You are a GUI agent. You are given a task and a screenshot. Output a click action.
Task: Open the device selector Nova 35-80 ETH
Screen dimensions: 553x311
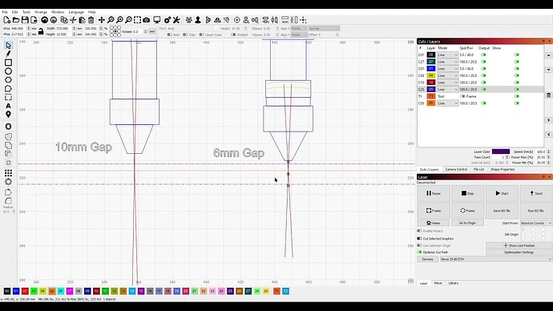pos(496,259)
